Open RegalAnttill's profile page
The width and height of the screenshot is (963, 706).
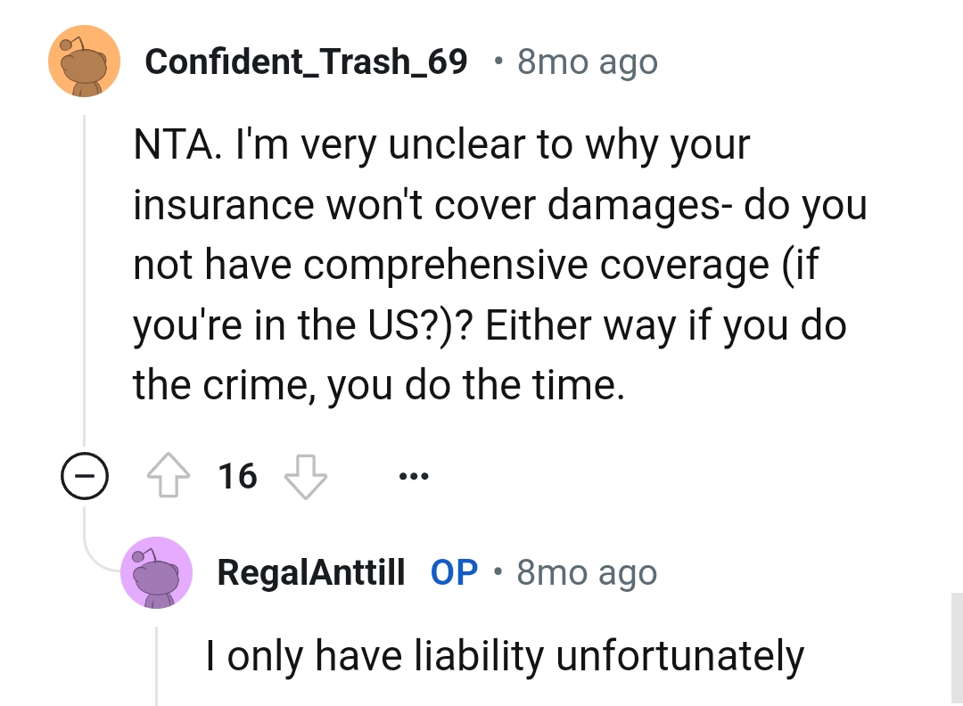311,573
